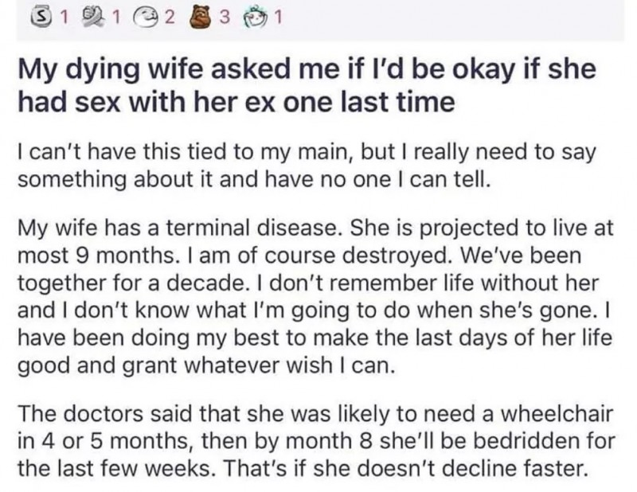This screenshot has height=492, width=637.
Task: Click the gray awards bar background
Action: point(447,19)
